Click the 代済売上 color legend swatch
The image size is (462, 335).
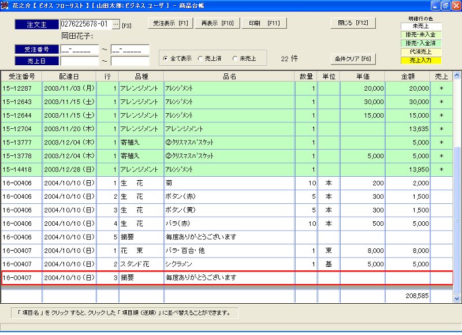[x=421, y=52]
